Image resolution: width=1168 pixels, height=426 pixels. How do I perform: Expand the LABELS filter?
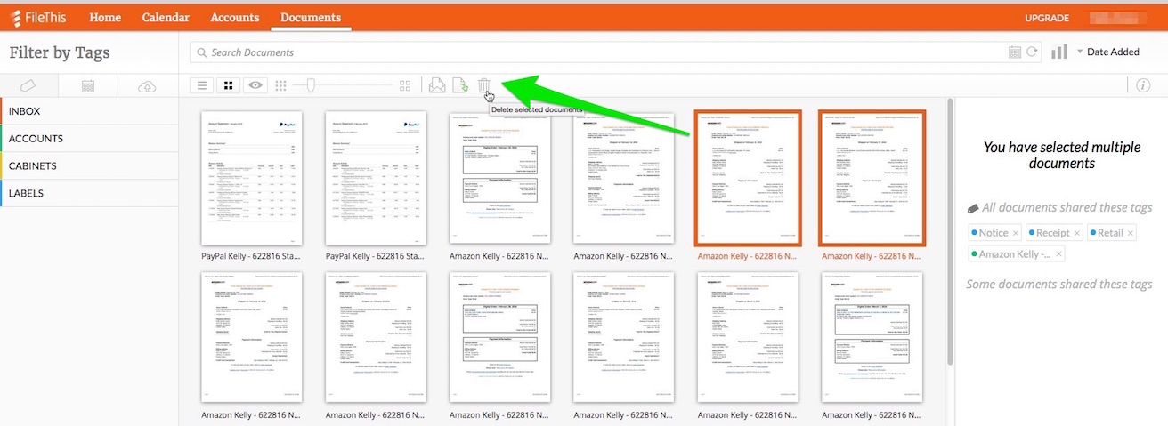coord(89,193)
